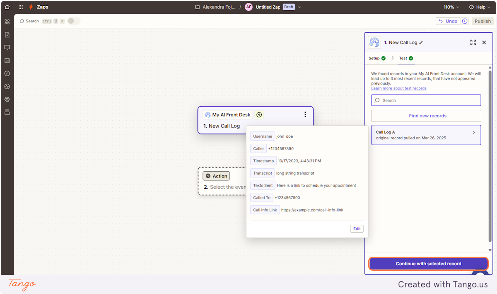This screenshot has height=294, width=497.
Task: Open the Draft status dropdown
Action: tap(289, 7)
